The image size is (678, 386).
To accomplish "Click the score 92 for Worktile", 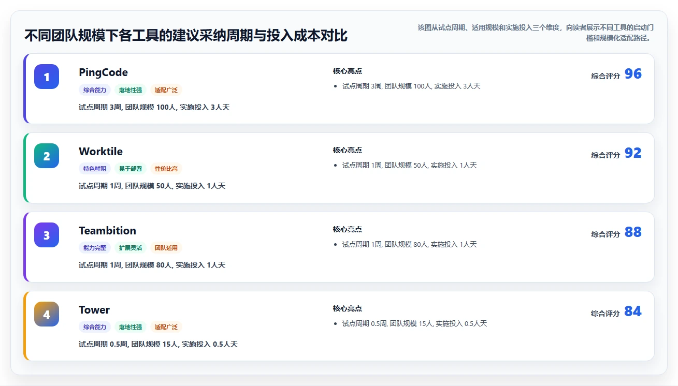I will [x=633, y=153].
